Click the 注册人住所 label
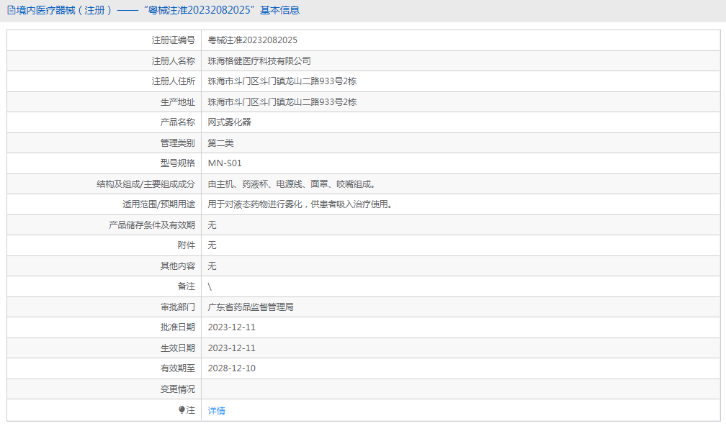 (x=173, y=81)
